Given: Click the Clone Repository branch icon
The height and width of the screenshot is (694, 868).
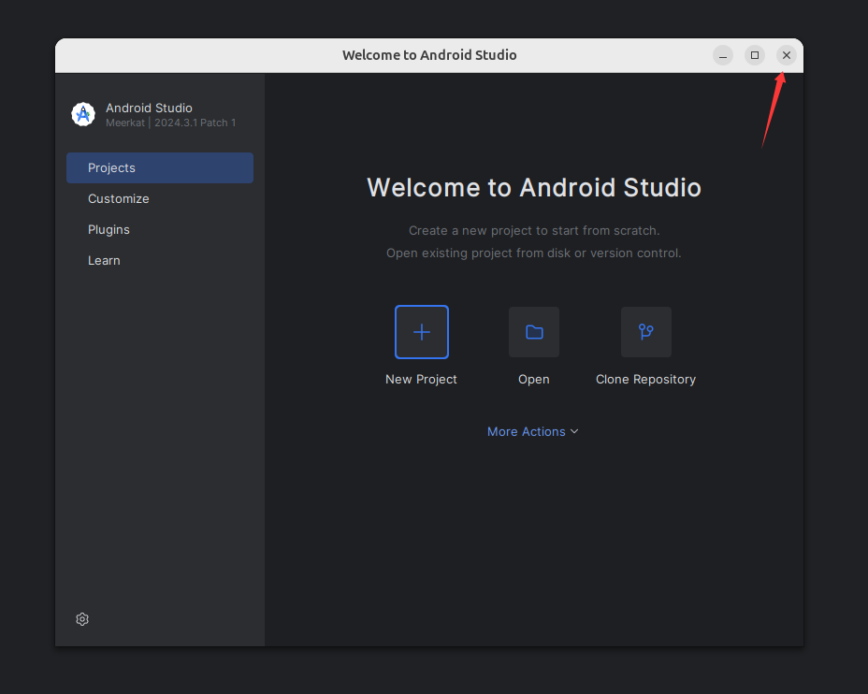Looking at the screenshot, I should coord(645,332).
